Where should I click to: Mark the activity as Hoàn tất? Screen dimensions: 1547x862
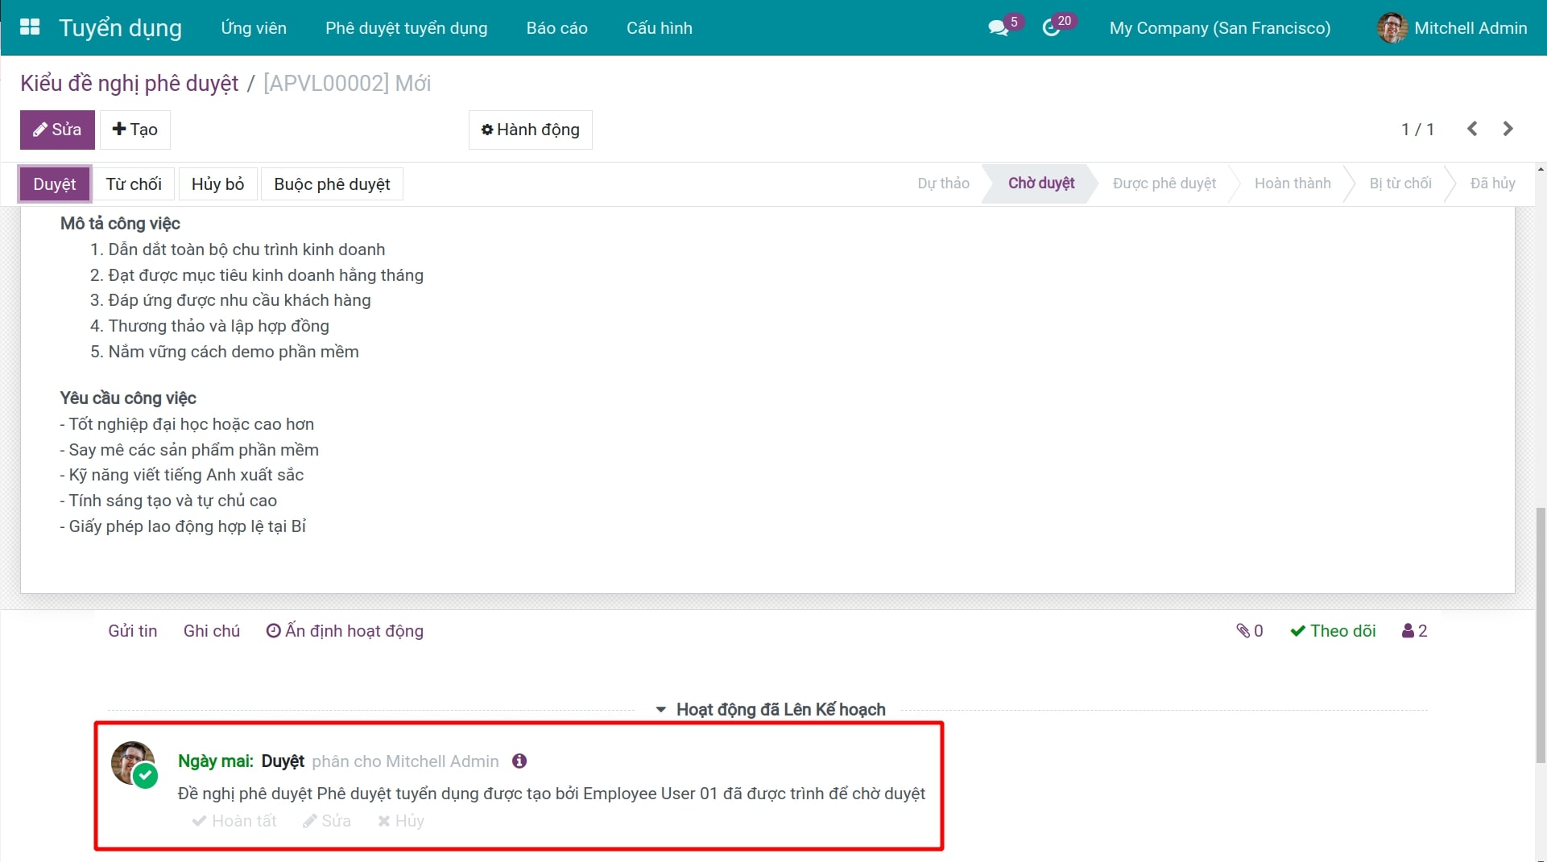click(x=234, y=821)
